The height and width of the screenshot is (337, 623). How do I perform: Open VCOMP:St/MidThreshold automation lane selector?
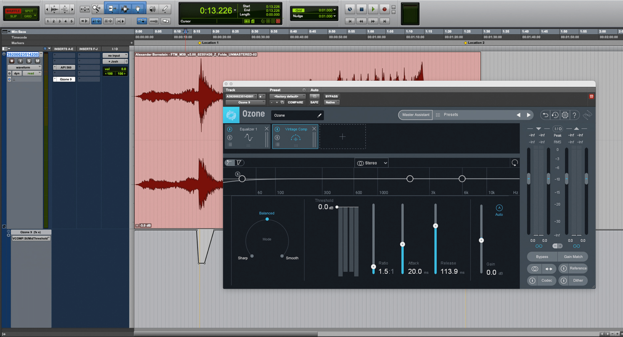coord(31,238)
